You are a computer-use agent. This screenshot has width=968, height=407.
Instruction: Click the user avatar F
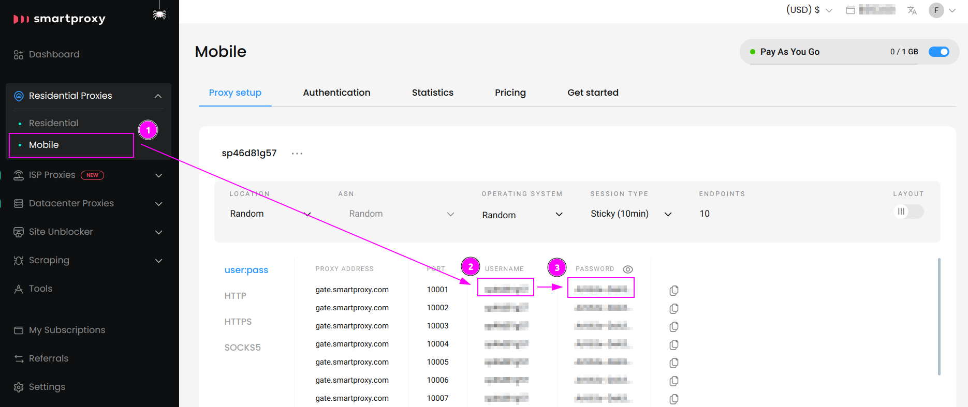pyautogui.click(x=936, y=10)
